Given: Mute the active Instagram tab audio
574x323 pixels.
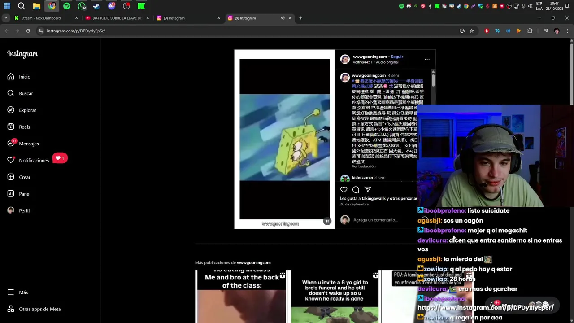Looking at the screenshot, I should click(283, 18).
